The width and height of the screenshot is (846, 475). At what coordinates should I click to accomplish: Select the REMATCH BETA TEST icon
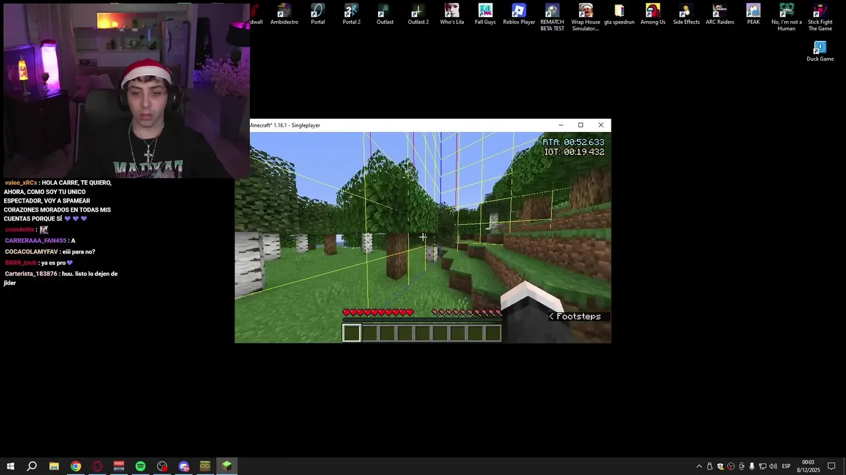[553, 17]
